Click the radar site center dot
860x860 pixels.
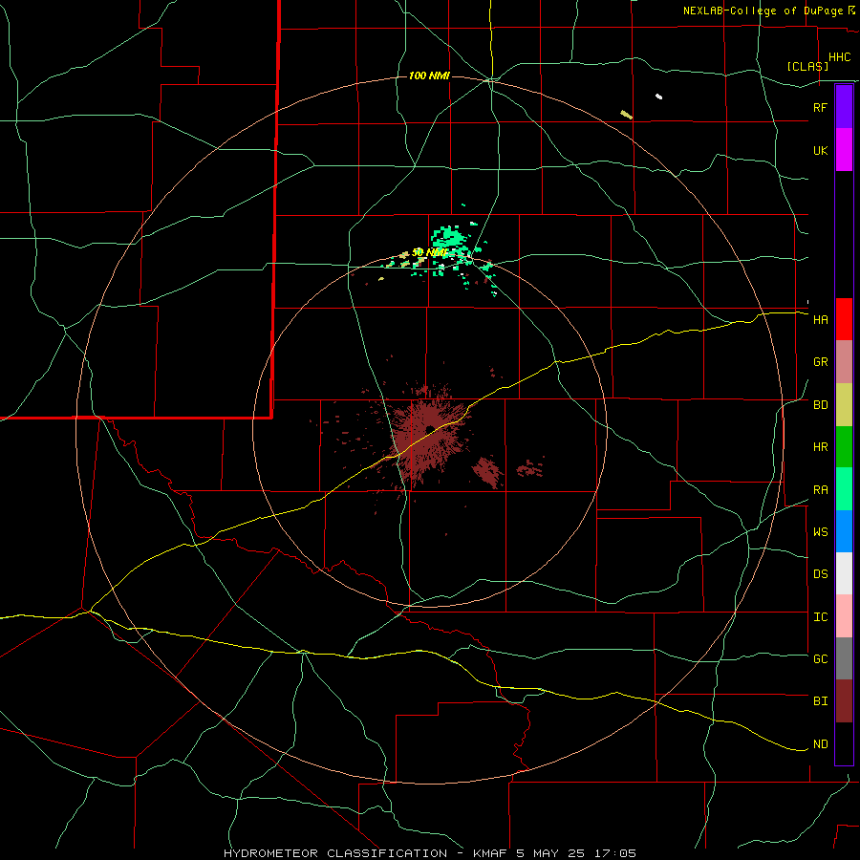pyautogui.click(x=430, y=428)
